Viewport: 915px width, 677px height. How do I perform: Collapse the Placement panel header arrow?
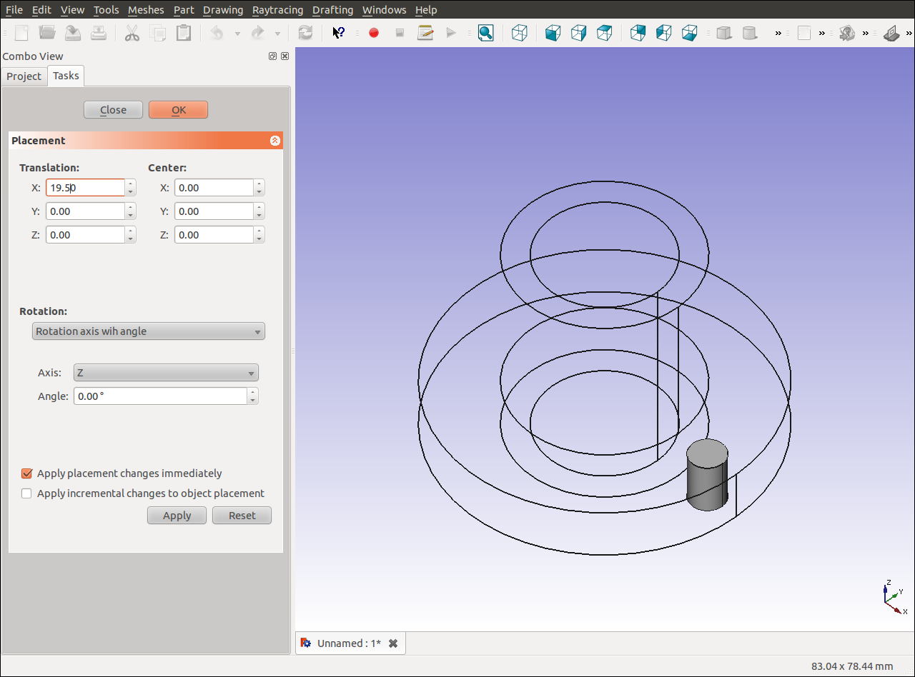coord(275,141)
